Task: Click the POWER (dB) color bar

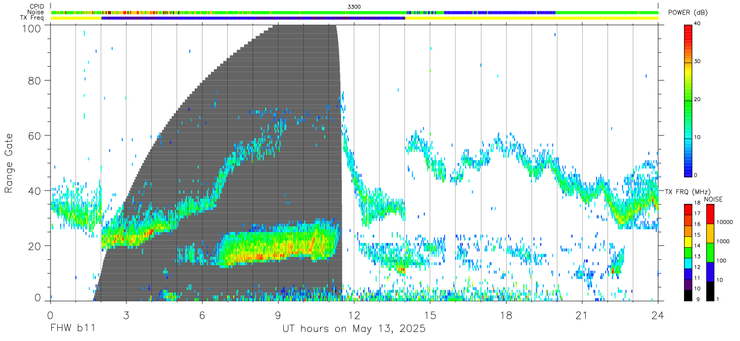Action: pyautogui.click(x=688, y=100)
